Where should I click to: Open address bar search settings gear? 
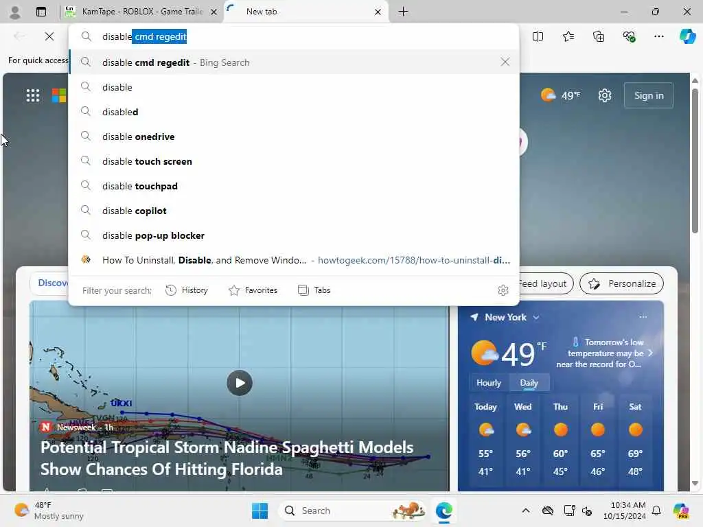[503, 290]
